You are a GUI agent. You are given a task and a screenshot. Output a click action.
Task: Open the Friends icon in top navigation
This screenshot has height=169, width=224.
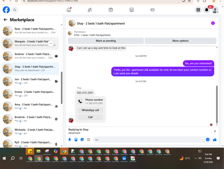tap(90, 10)
